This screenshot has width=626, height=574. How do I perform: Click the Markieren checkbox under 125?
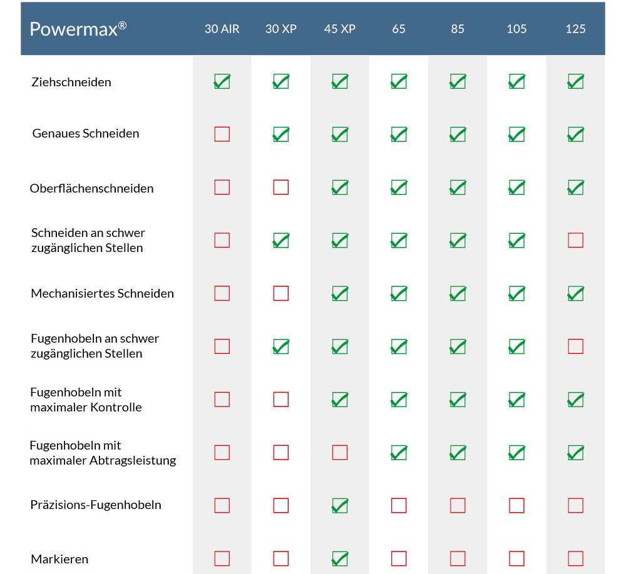click(575, 558)
